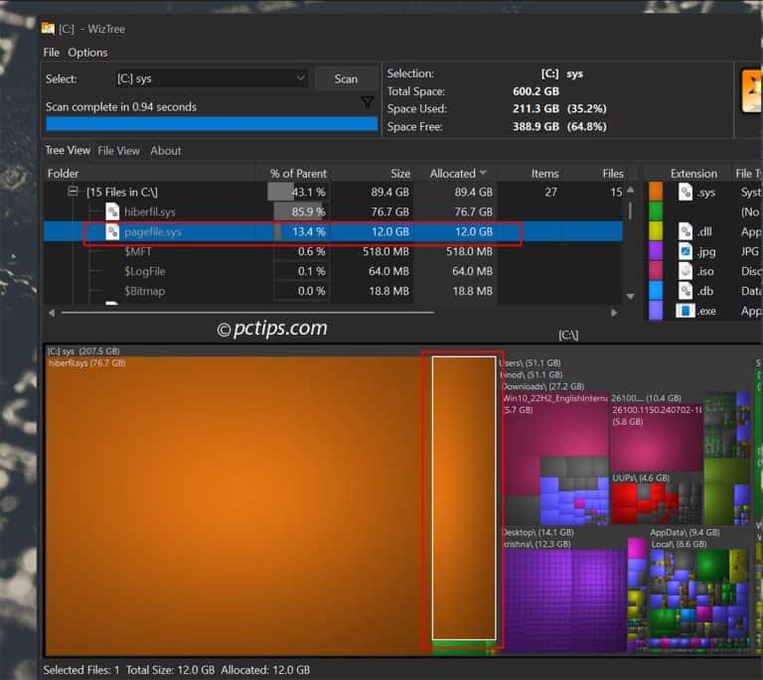
Task: Click the .exe extension icon
Action: 686,311
